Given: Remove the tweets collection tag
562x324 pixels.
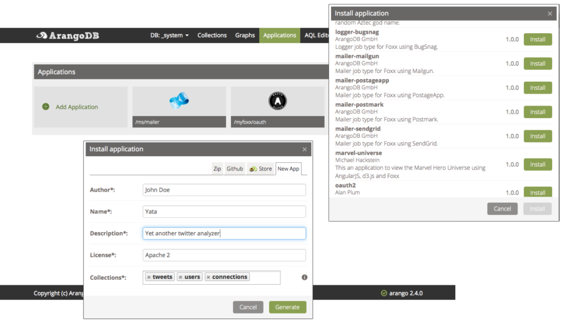Looking at the screenshot, I should (x=149, y=277).
